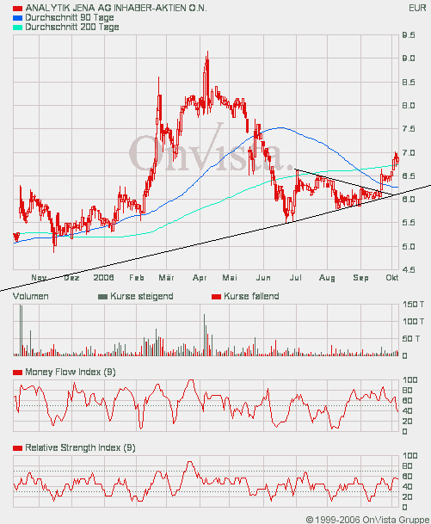Viewport: 431px width, 524px height.
Task: Click the 100 T volume axis value
Action: tap(413, 322)
